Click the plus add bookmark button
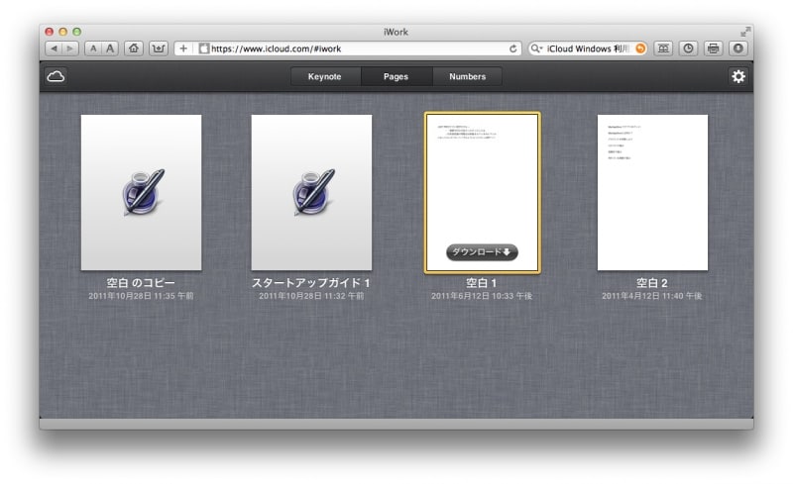 click(183, 48)
